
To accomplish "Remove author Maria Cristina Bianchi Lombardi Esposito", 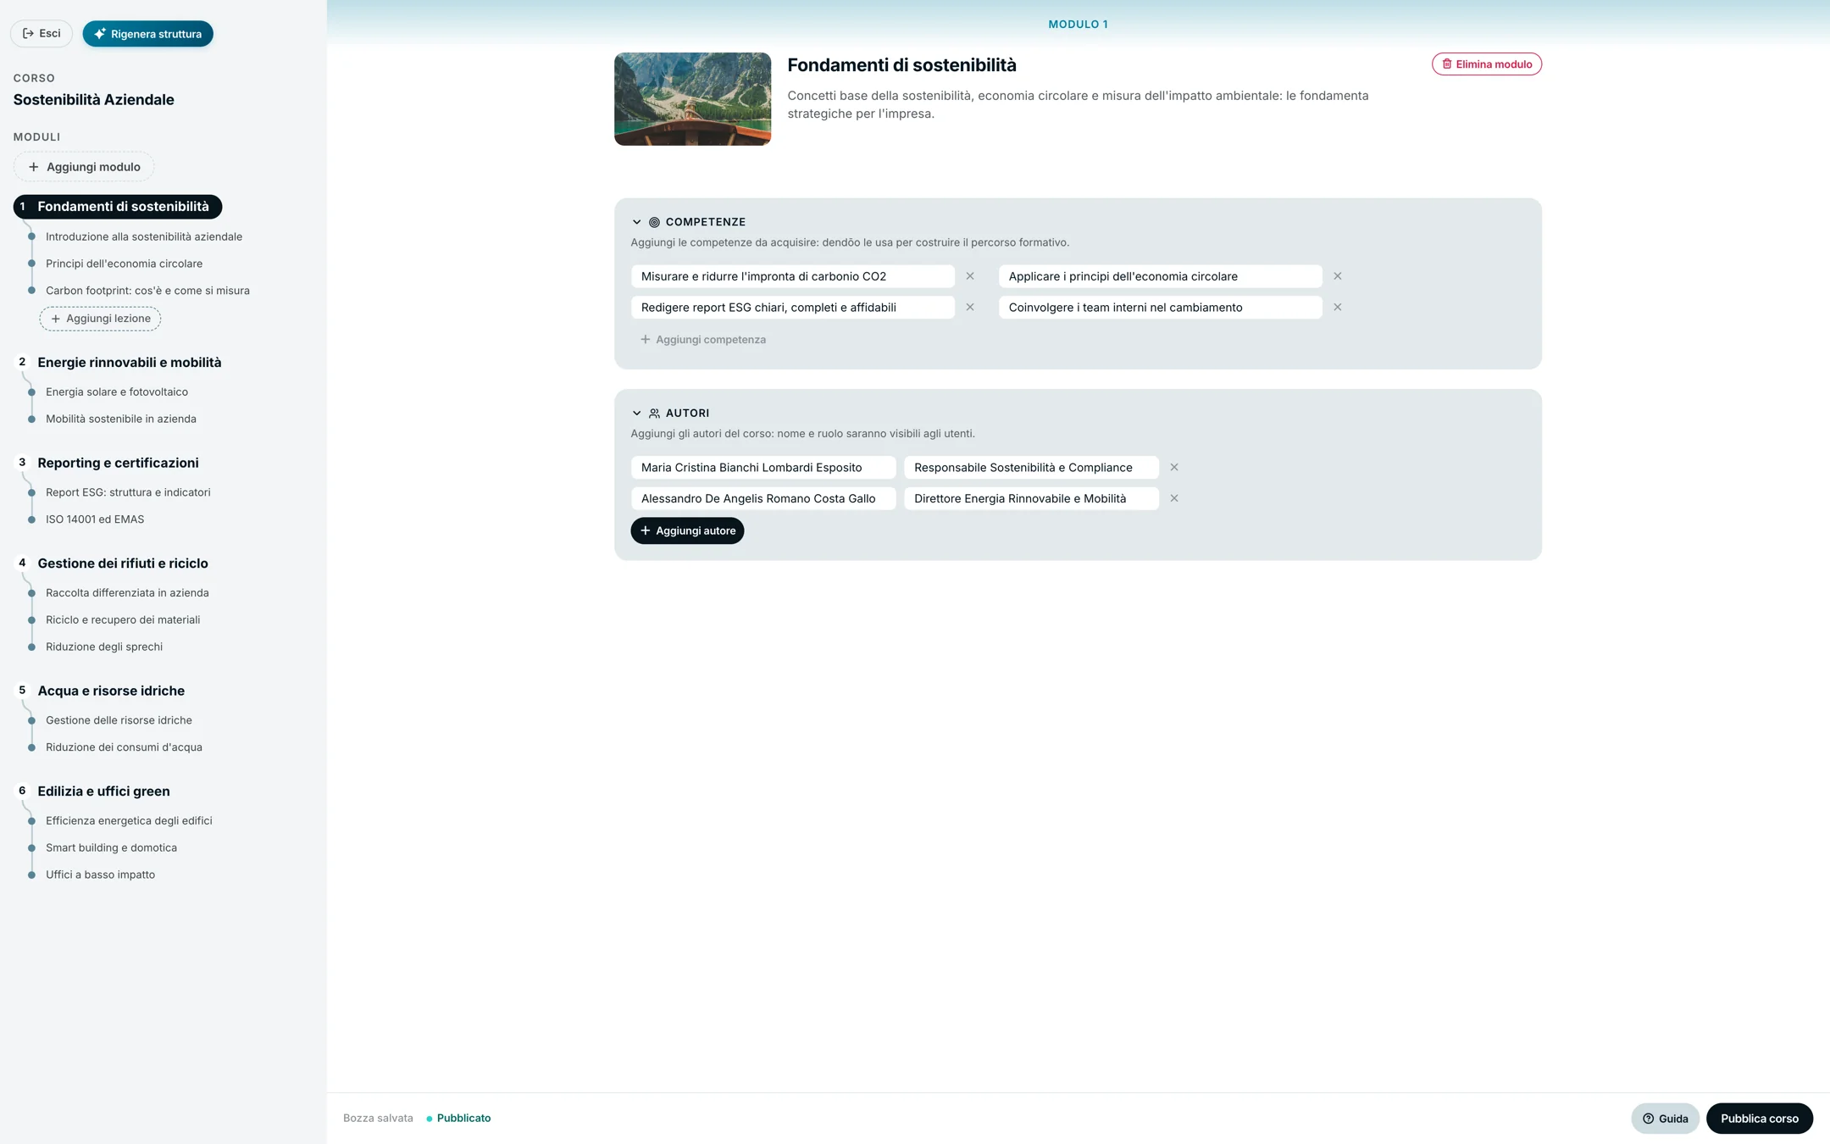I will point(1174,468).
